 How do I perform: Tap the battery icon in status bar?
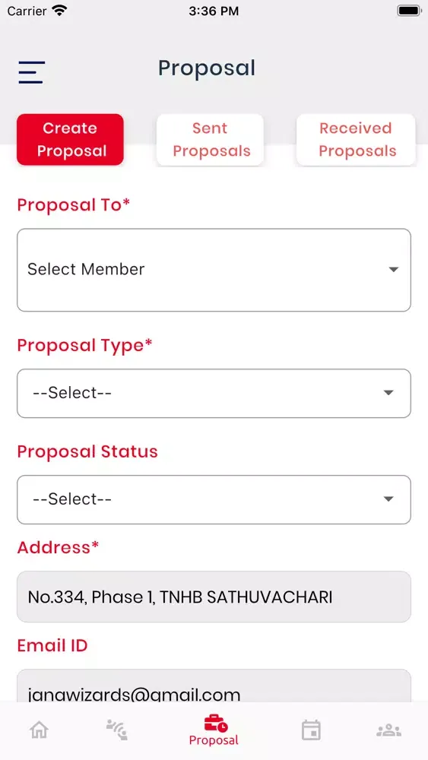pyautogui.click(x=409, y=11)
